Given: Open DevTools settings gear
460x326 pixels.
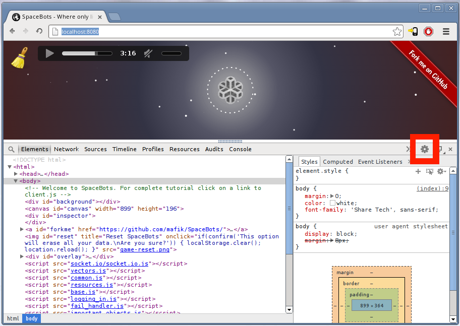Looking at the screenshot, I should 425,149.
